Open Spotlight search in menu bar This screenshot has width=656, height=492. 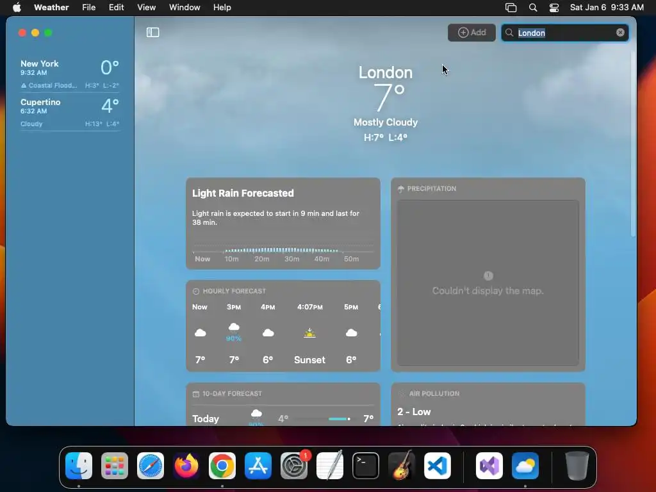point(532,8)
